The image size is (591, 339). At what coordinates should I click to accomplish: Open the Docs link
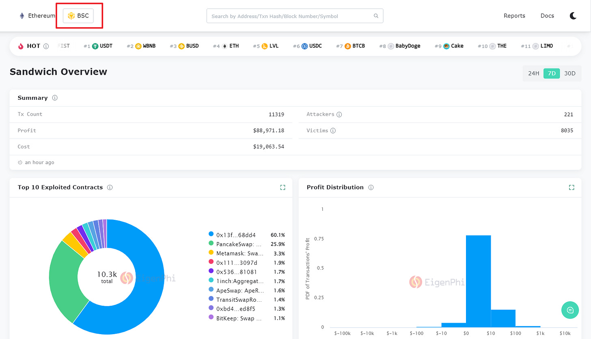coord(547,16)
